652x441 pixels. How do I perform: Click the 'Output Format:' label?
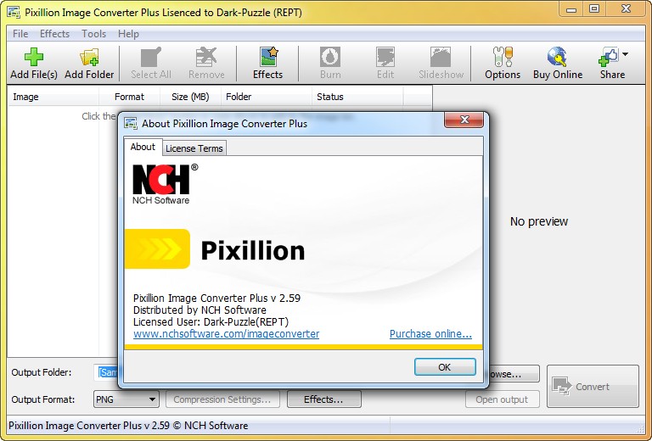43,399
